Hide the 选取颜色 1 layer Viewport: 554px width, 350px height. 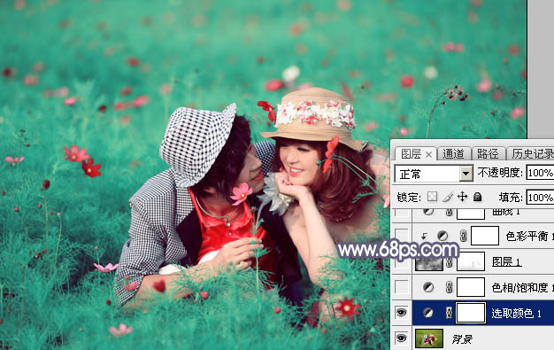[401, 313]
